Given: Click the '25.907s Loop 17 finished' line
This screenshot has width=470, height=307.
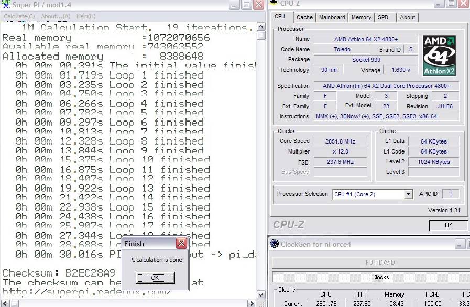Looking at the screenshot, I should 113,226.
